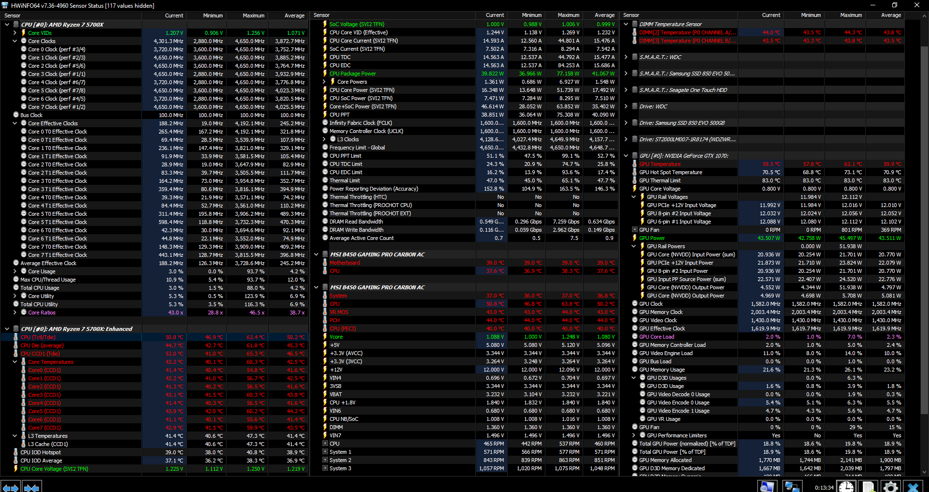Select the GPU 8-pin #2 Input Voltage row
The width and height of the screenshot is (929, 492).
tap(763, 213)
